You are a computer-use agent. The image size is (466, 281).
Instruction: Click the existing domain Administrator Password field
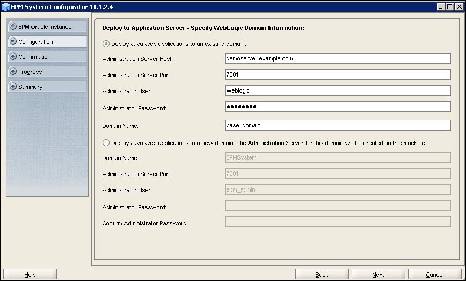coord(338,107)
